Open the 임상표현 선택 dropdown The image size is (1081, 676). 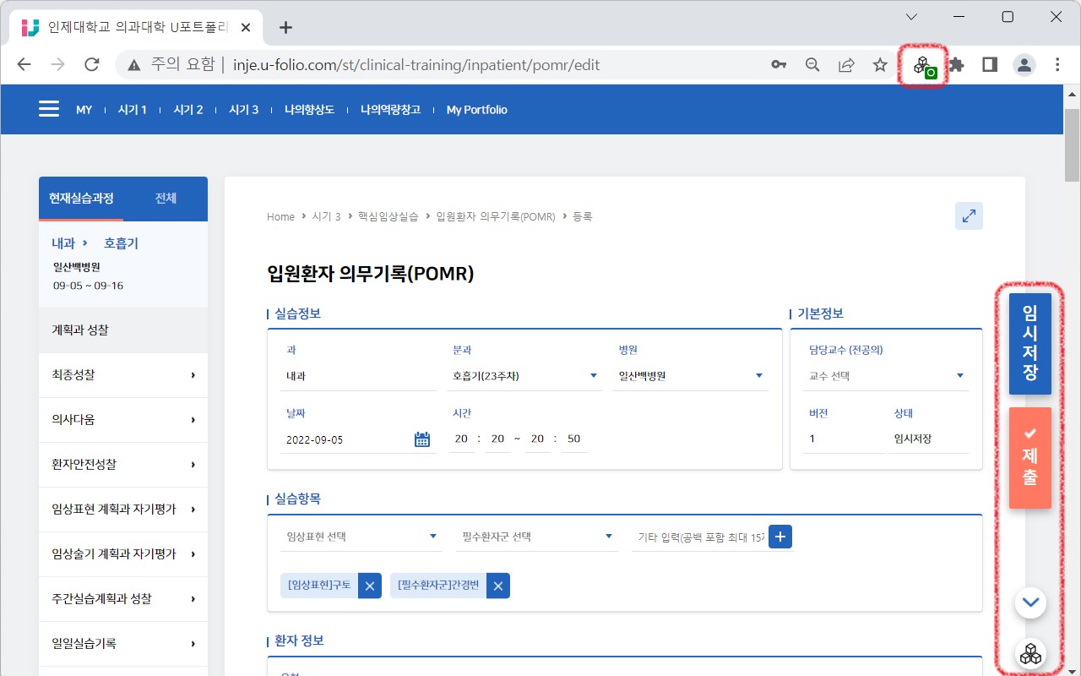click(361, 537)
